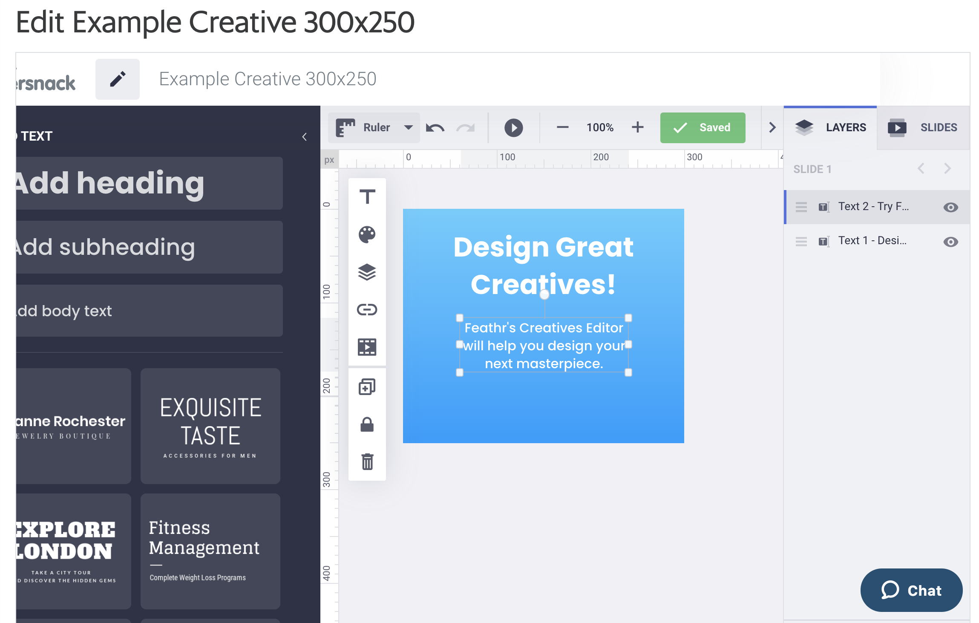Screen dimensions: 979x623
Task: Select Explore London text template
Action: coord(73,551)
